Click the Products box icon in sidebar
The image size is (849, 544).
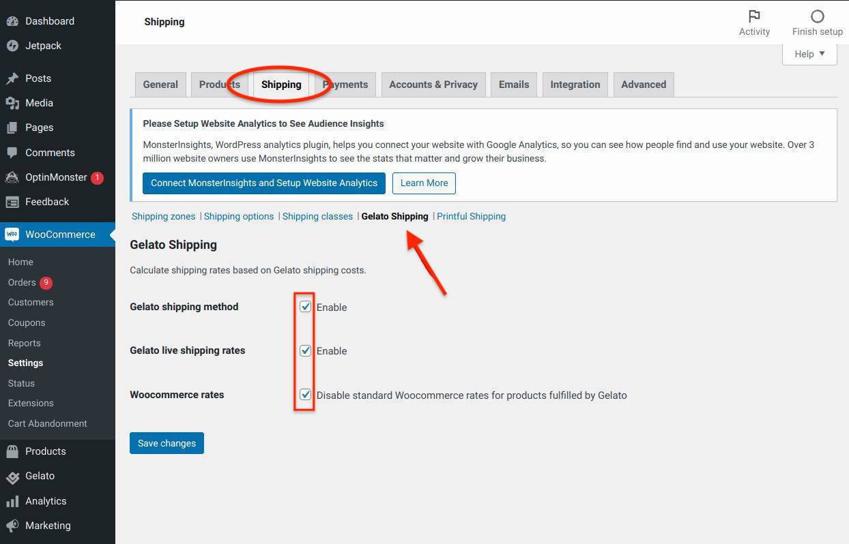pyautogui.click(x=12, y=451)
